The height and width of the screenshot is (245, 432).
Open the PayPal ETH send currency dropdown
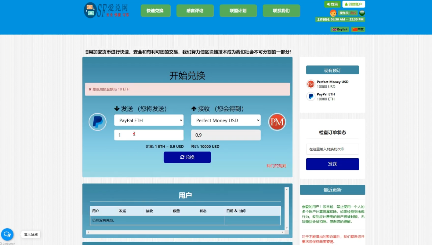point(149,120)
